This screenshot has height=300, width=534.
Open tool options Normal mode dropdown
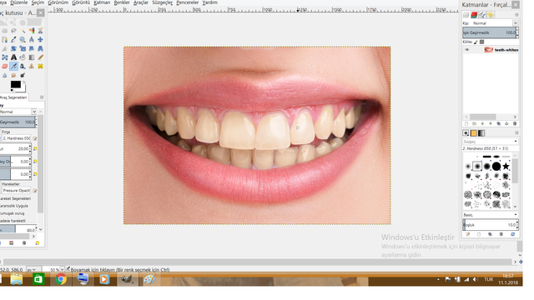click(x=18, y=112)
